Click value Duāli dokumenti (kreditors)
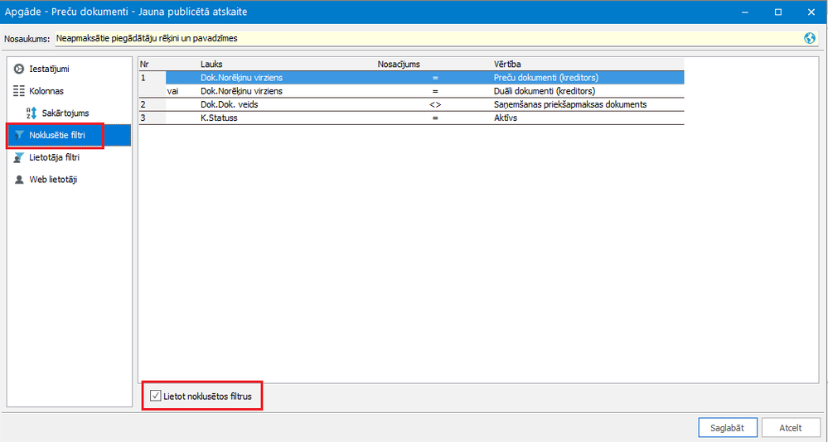This screenshot has width=828, height=447. (545, 91)
